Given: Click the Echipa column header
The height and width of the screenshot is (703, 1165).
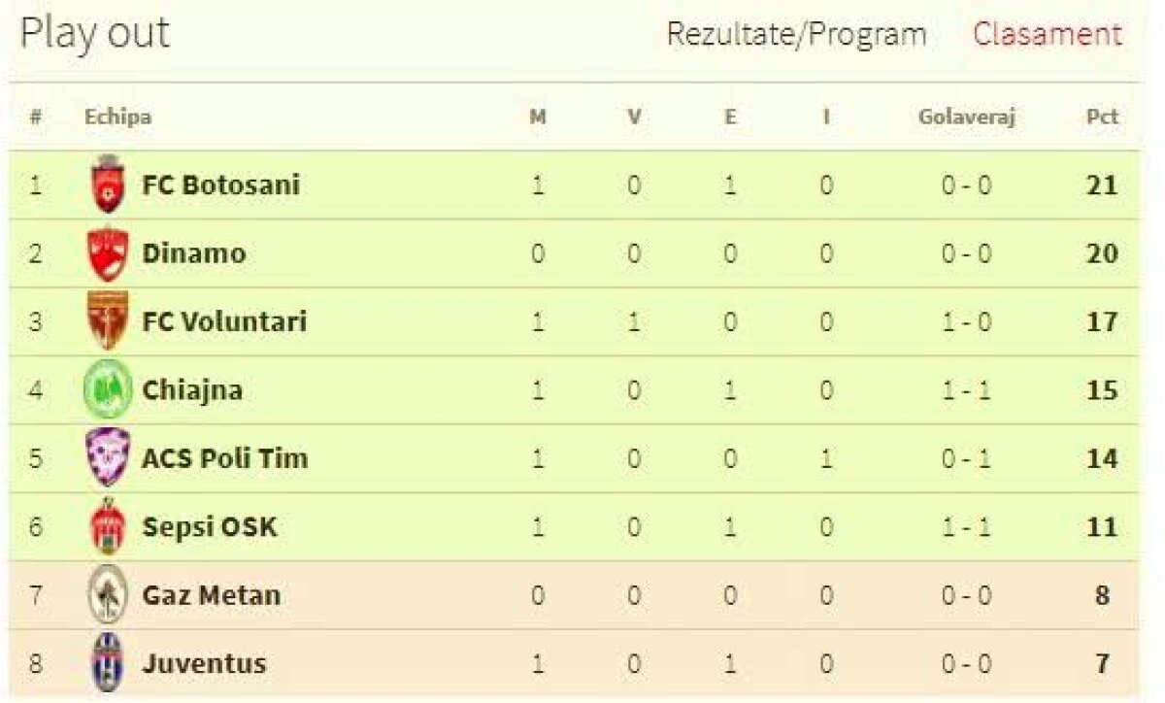Looking at the screenshot, I should 117,117.
